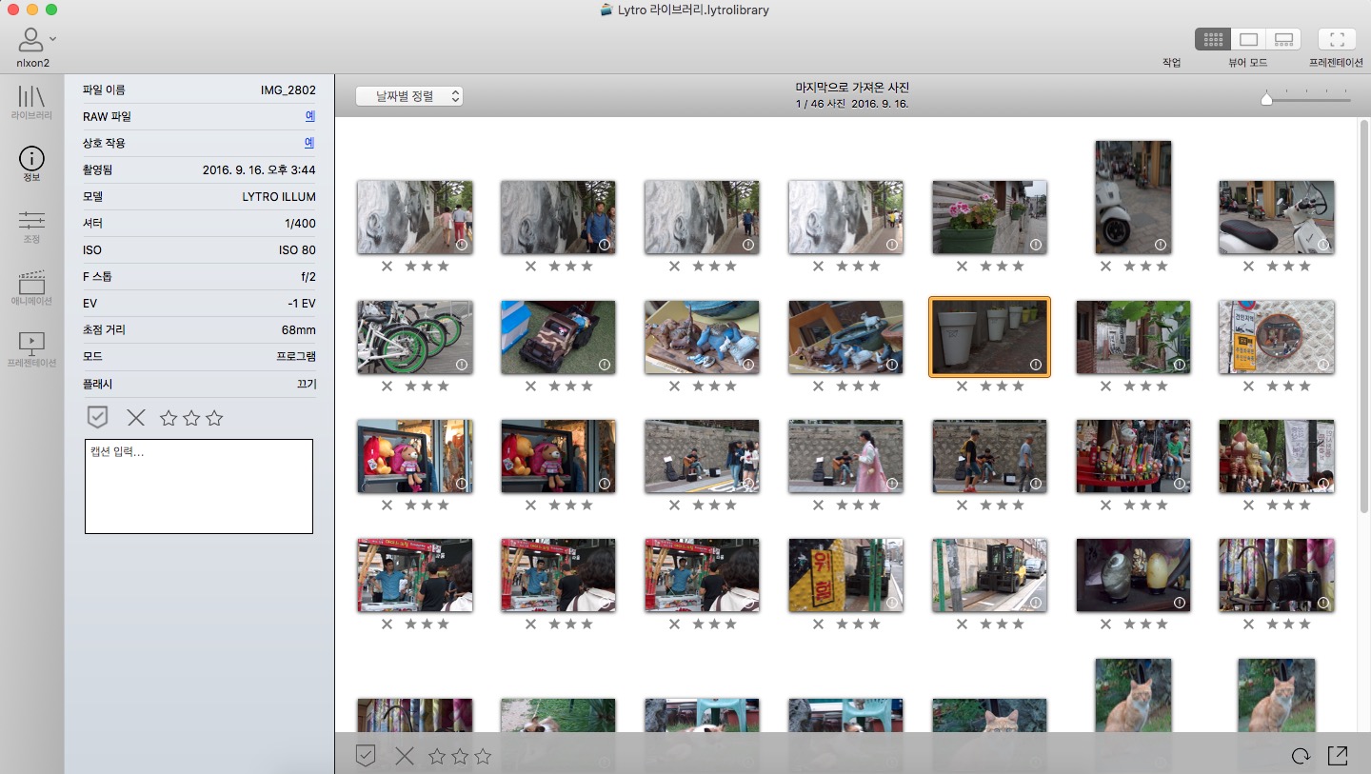Click the info panel checkmark shield icon
The width and height of the screenshot is (1371, 774).
pos(97,417)
